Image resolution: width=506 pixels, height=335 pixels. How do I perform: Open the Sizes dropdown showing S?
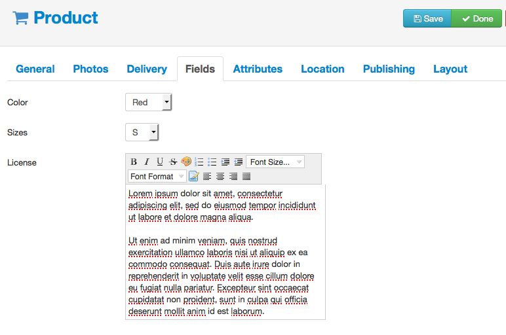(x=142, y=132)
